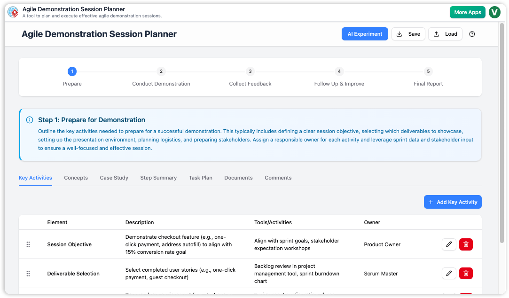
Task: Select step 5 Final Report in progress bar
Action: click(x=428, y=71)
